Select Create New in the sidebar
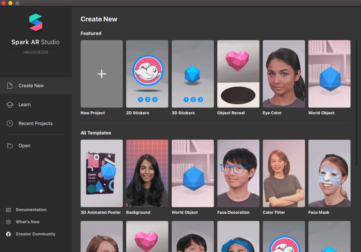Screen dimensions: 361x252 coord(36,86)
